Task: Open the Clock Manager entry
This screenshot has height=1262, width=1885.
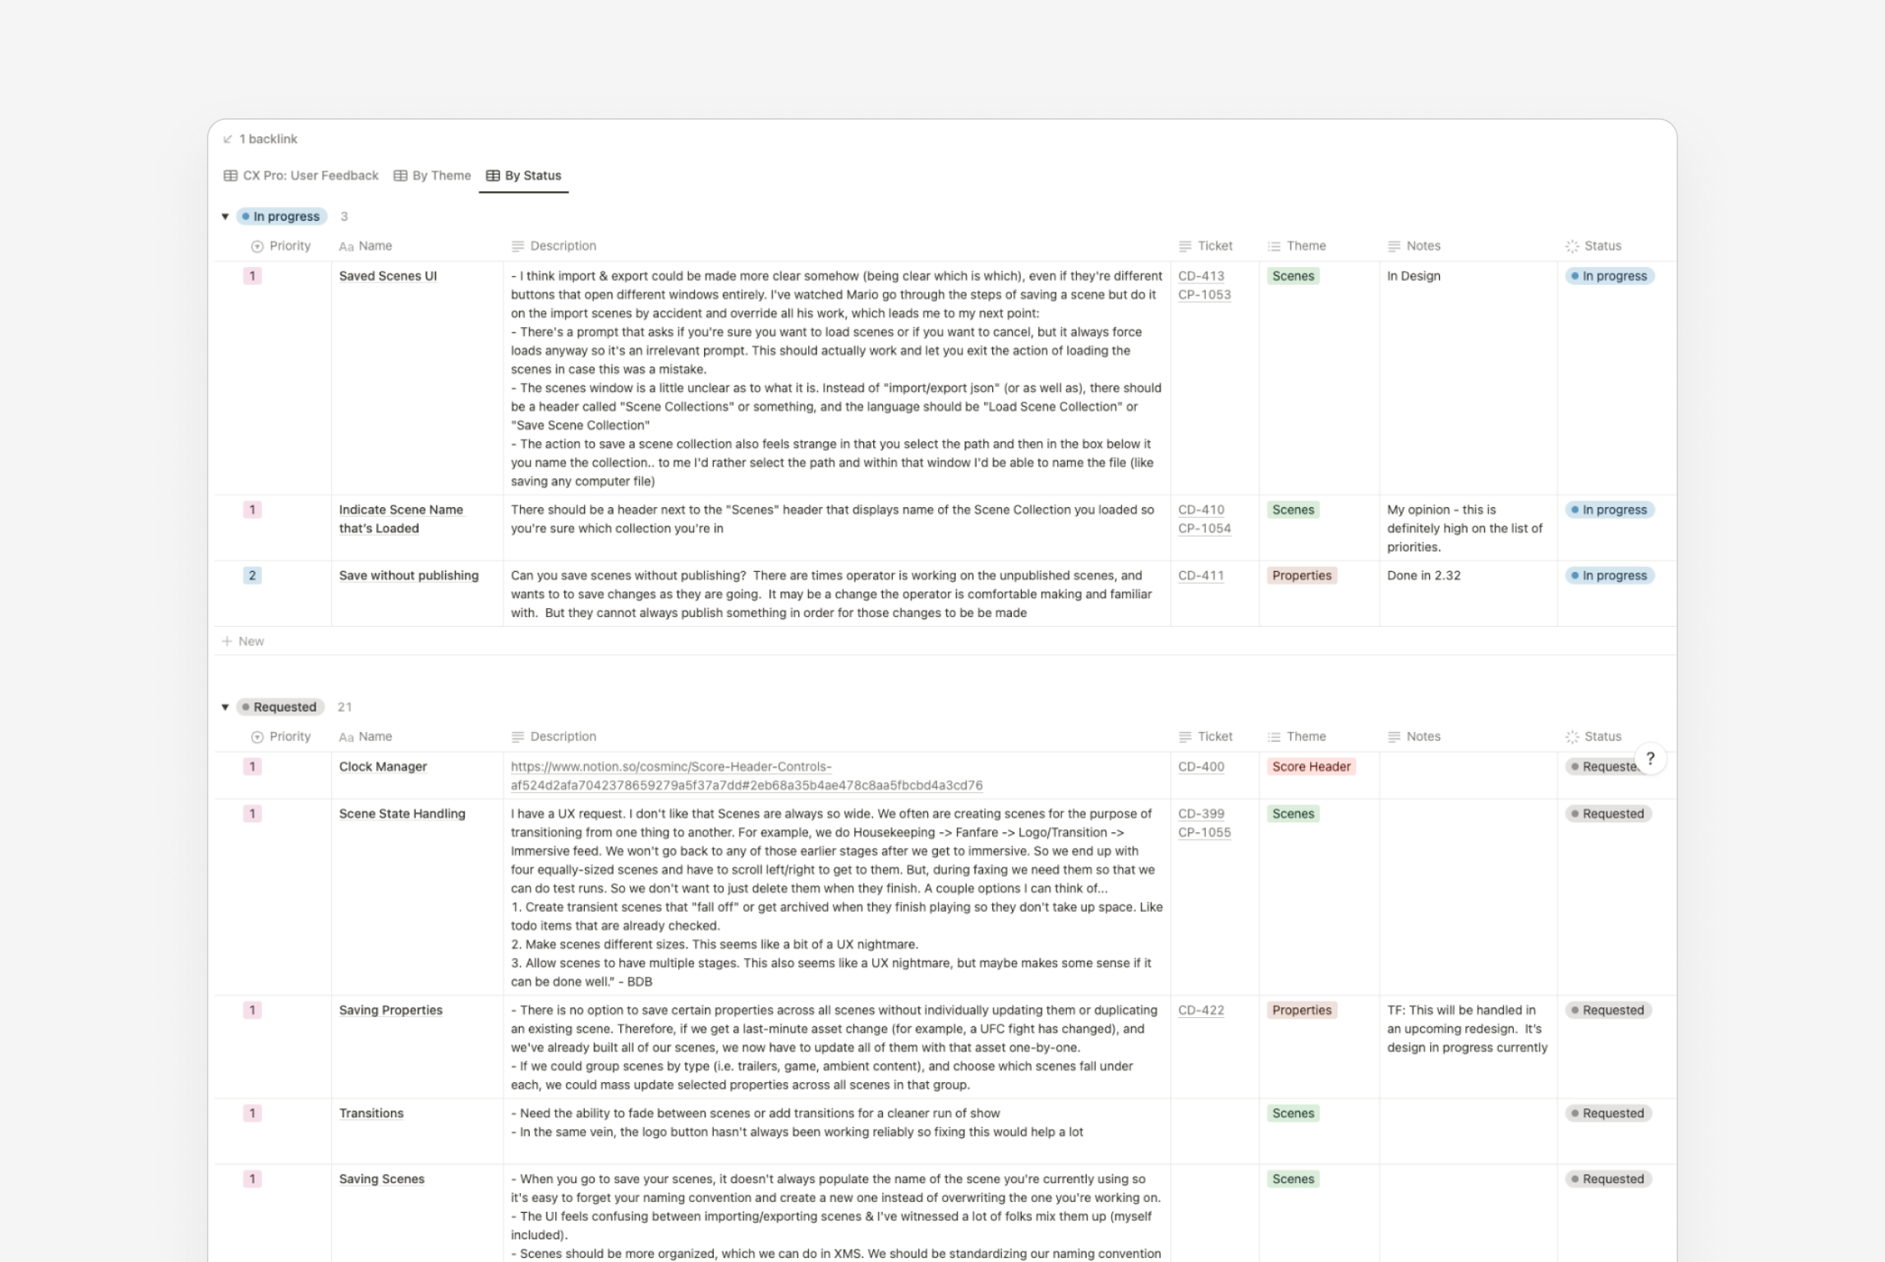Action: tap(383, 767)
